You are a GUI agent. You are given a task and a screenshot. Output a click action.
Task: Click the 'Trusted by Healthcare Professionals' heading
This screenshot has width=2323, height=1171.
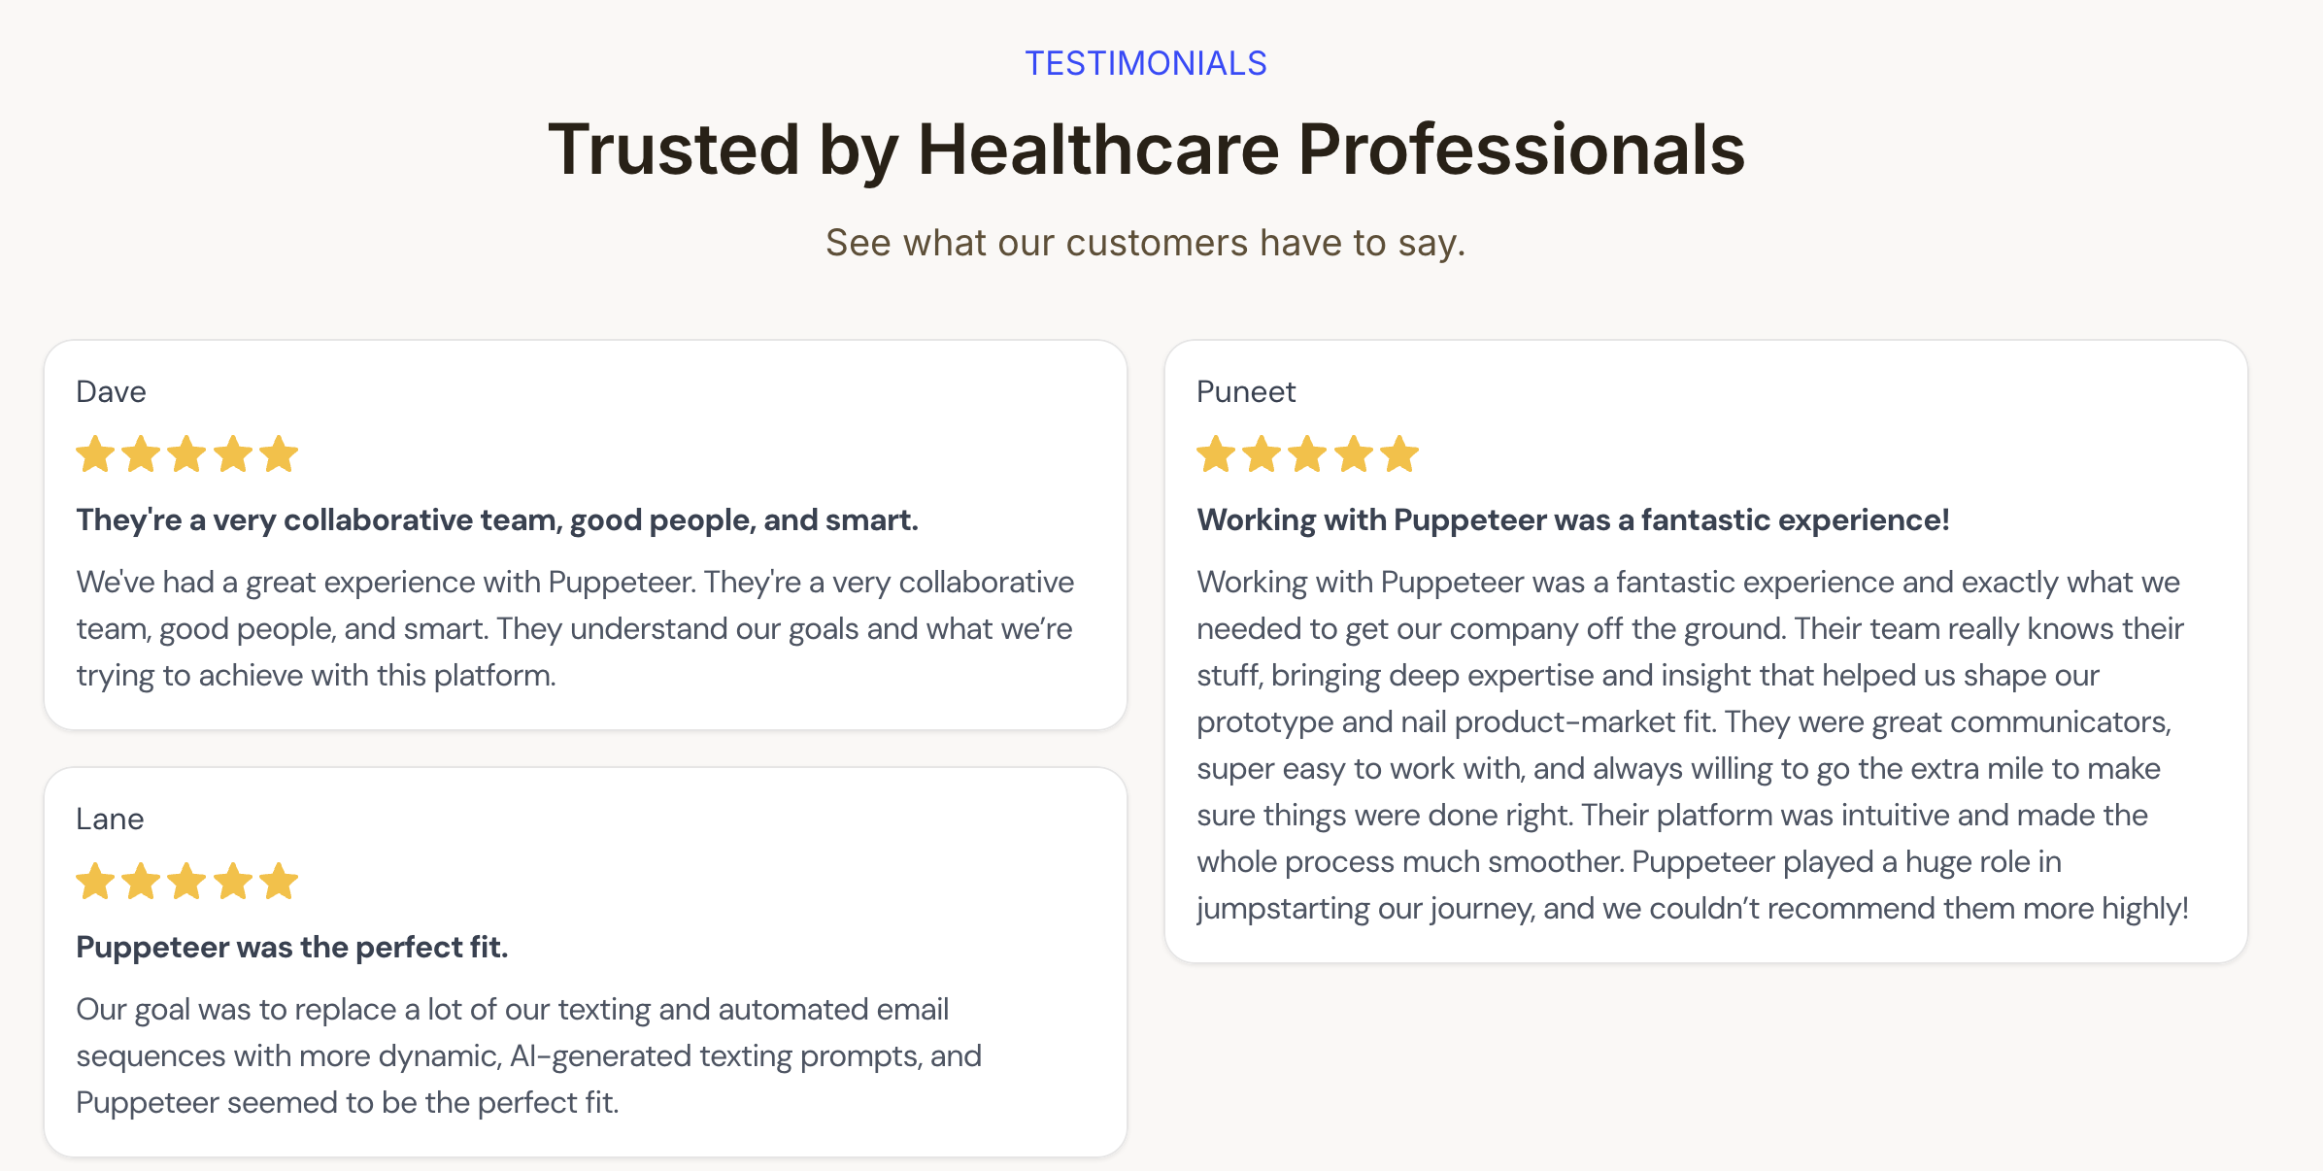(1146, 150)
